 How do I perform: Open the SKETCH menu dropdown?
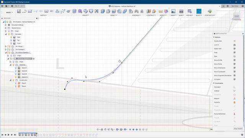point(43,15)
